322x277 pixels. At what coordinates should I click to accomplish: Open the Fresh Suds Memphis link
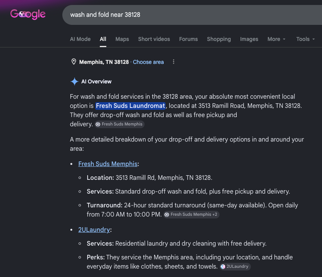point(108,164)
